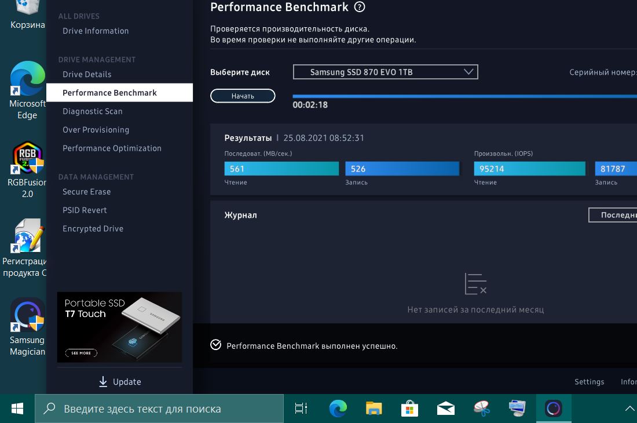
Task: Open Settings in the footer
Action: tap(589, 381)
